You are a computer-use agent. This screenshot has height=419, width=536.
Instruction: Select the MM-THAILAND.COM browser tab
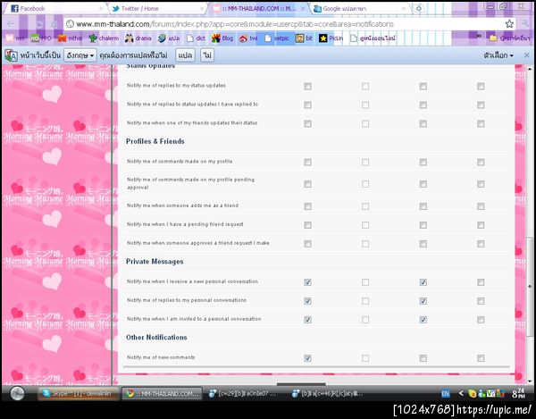click(x=258, y=9)
